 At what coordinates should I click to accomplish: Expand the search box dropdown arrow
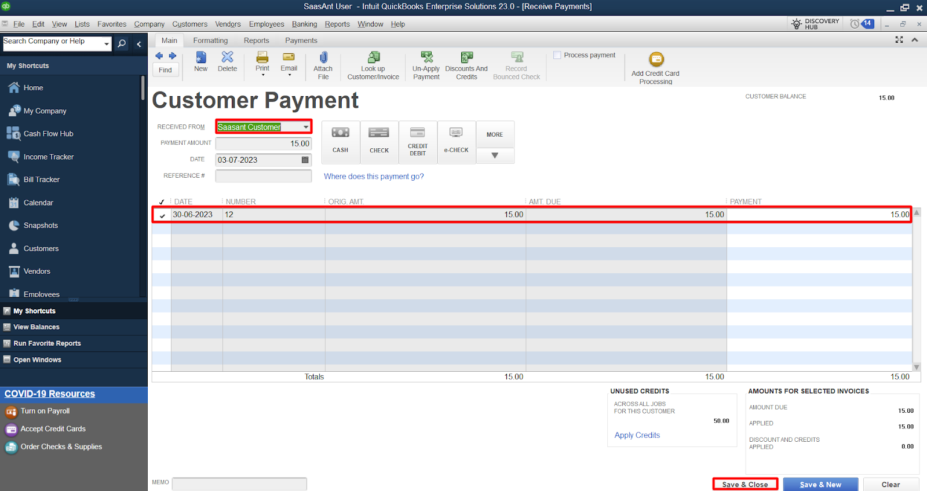[x=107, y=43]
